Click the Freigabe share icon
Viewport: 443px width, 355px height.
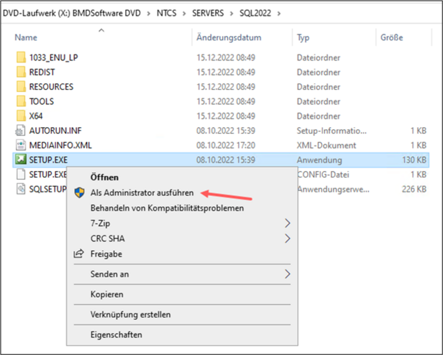tap(79, 254)
